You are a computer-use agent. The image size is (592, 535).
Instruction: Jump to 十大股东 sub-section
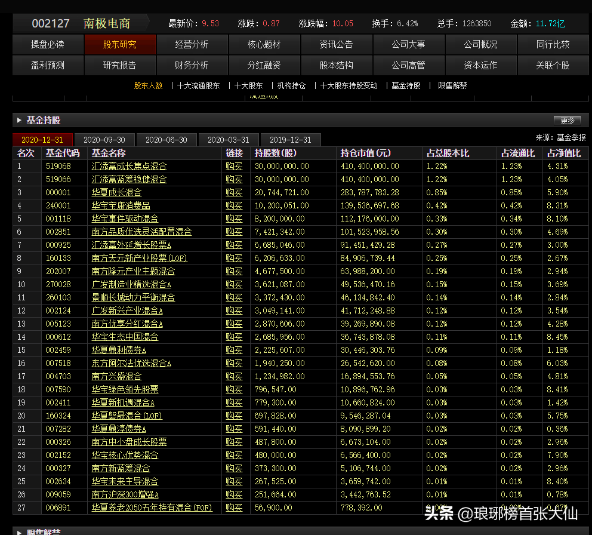(x=248, y=86)
